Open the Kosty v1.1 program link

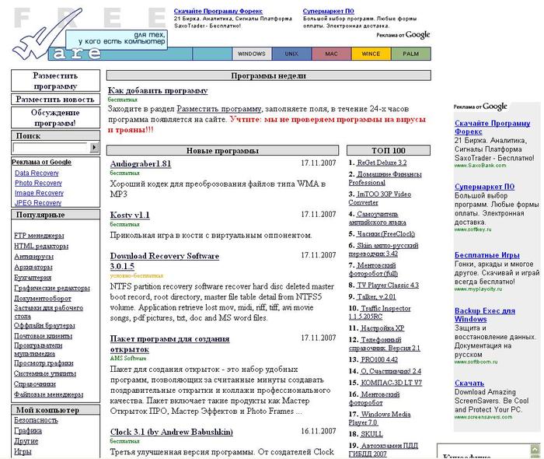[x=130, y=215]
